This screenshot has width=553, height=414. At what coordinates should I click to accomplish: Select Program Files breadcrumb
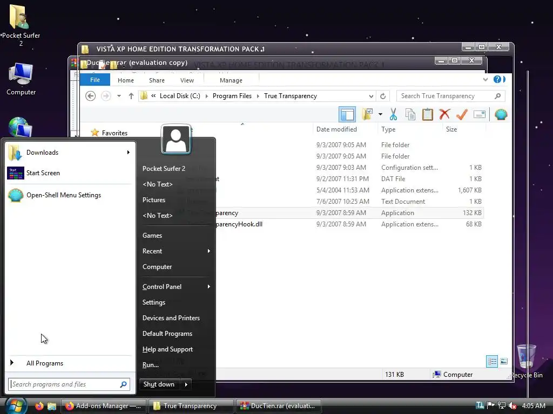(232, 96)
